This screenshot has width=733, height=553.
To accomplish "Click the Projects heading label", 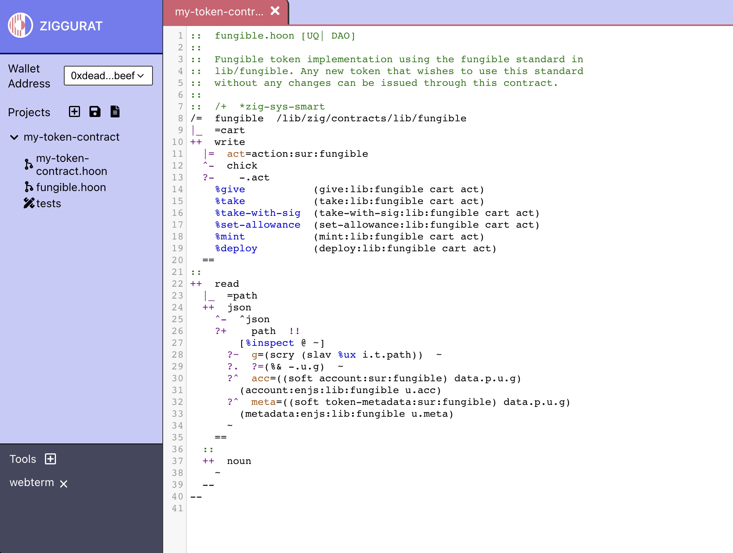I will 29,112.
